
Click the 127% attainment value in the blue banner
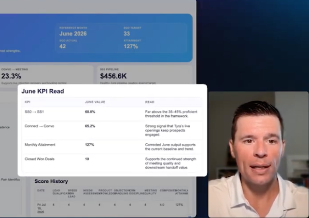coord(131,46)
